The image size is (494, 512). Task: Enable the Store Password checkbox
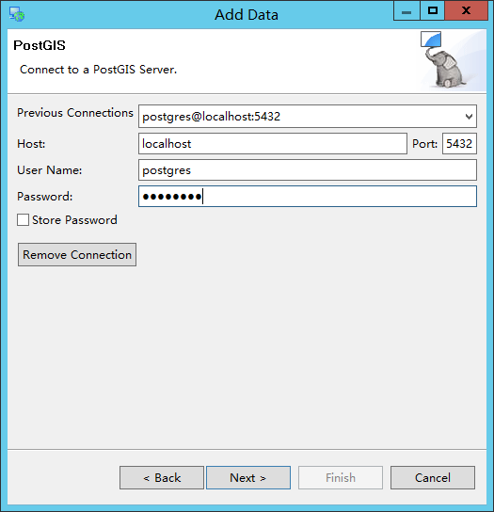[23, 219]
